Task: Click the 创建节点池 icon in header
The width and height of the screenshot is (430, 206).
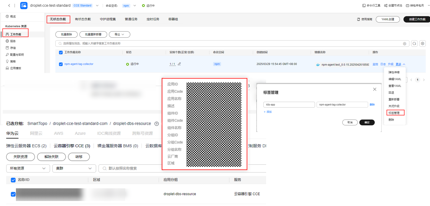Action: (386, 5)
